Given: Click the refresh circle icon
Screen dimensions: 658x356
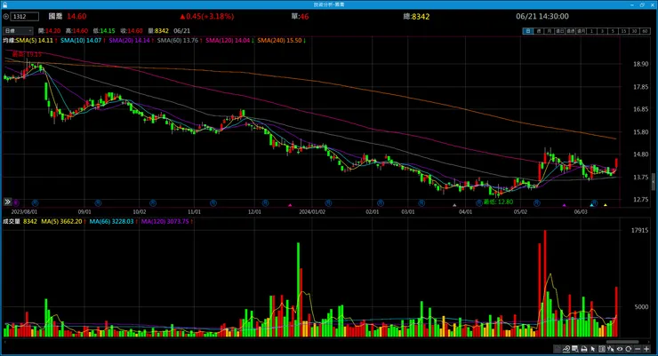Looking at the screenshot, I should (628, 349).
